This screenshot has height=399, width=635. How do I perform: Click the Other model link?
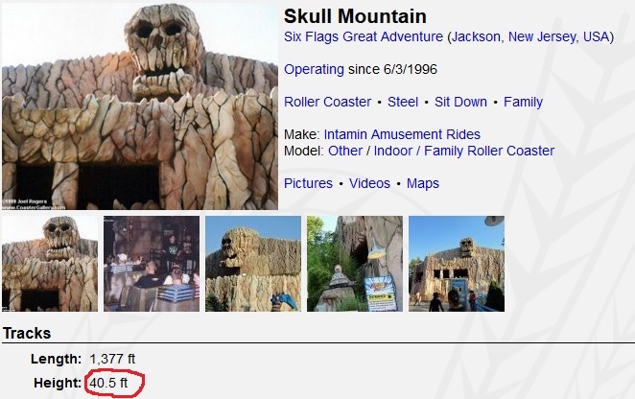345,151
